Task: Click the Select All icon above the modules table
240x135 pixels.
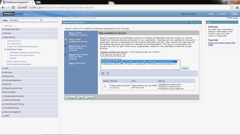Action: [103, 73]
